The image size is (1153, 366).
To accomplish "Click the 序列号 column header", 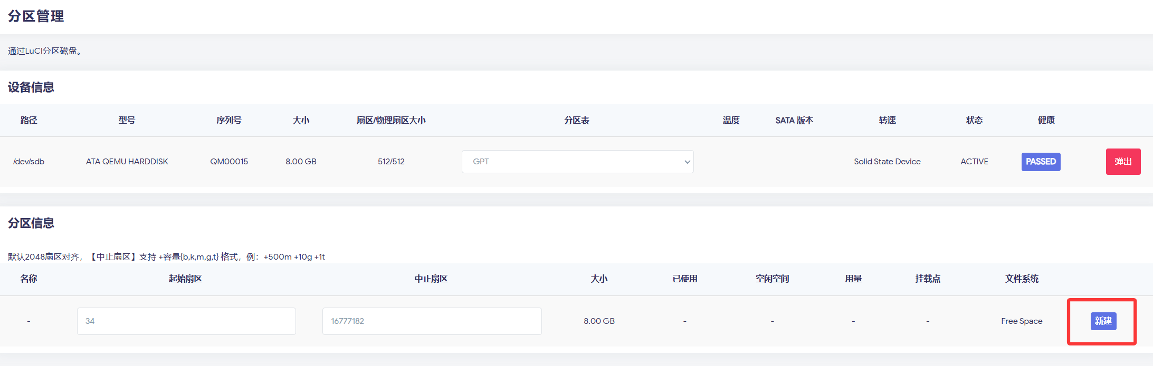I will point(229,120).
